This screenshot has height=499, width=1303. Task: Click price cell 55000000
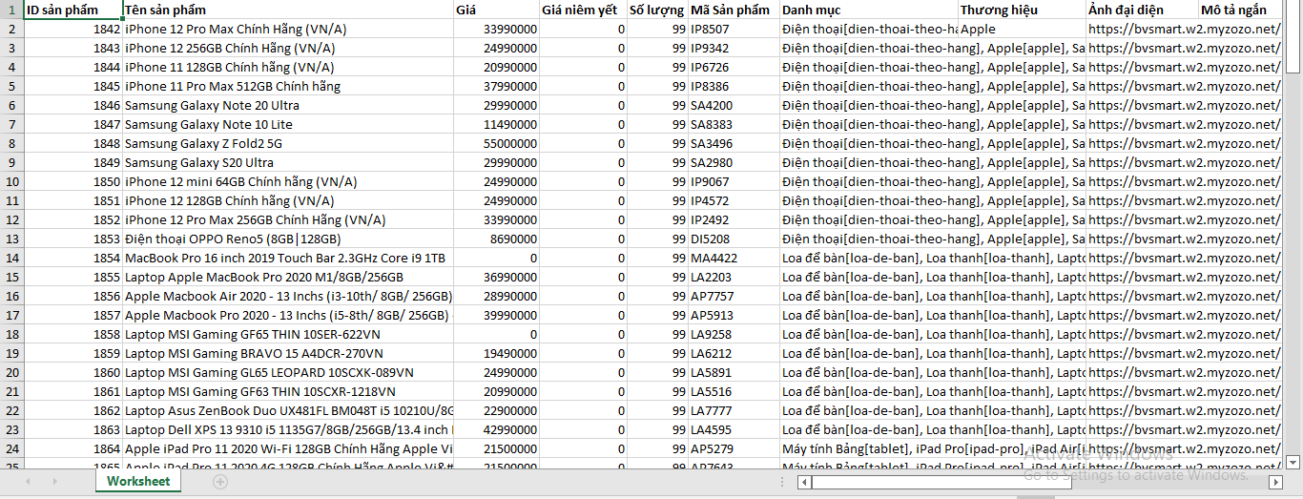496,143
